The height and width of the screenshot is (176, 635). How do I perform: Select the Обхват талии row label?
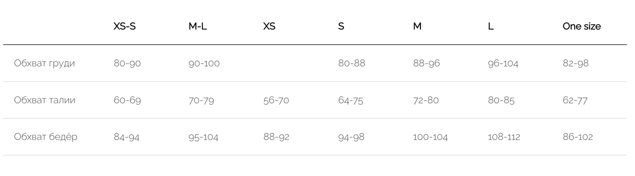45,100
